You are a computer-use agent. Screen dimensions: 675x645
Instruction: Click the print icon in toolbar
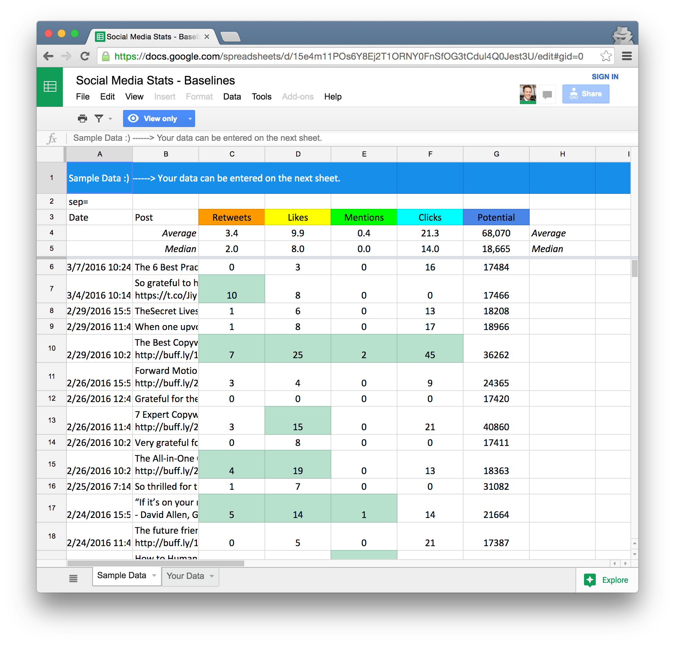pos(82,118)
